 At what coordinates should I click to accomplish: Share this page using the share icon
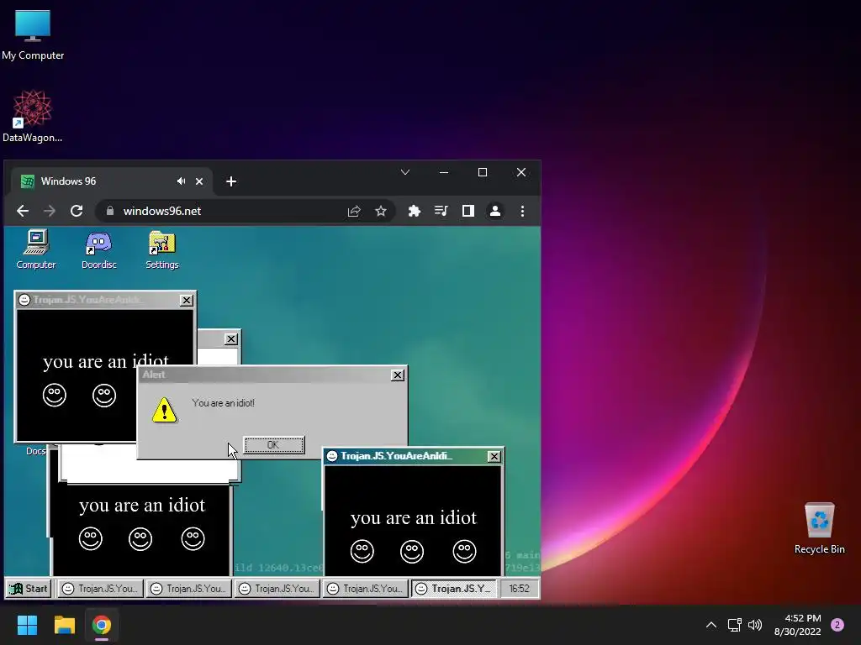[354, 211]
